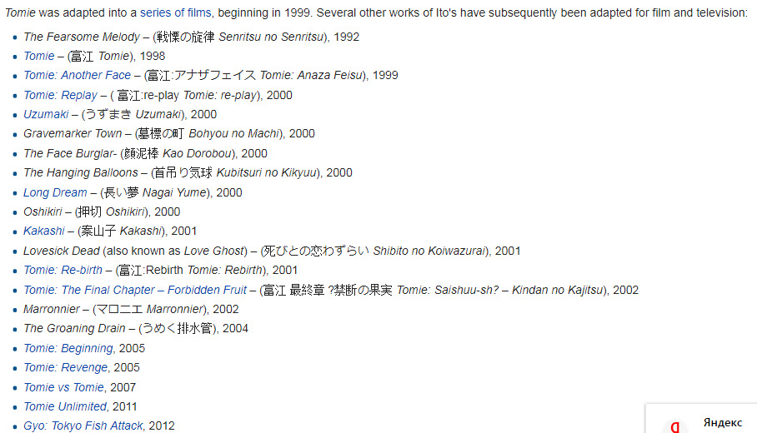Click the Kakashi film link
The height and width of the screenshot is (433, 757).
point(44,231)
